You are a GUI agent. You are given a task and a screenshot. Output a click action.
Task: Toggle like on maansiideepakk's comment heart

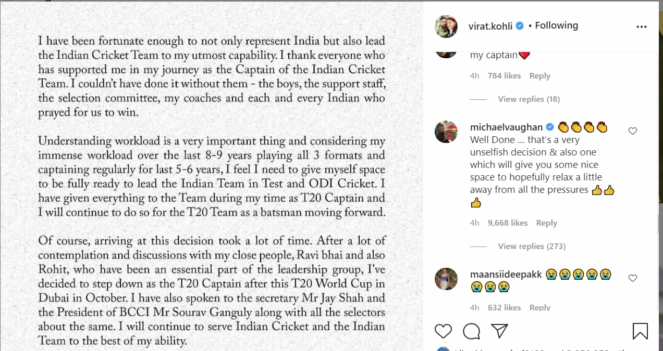tap(633, 279)
